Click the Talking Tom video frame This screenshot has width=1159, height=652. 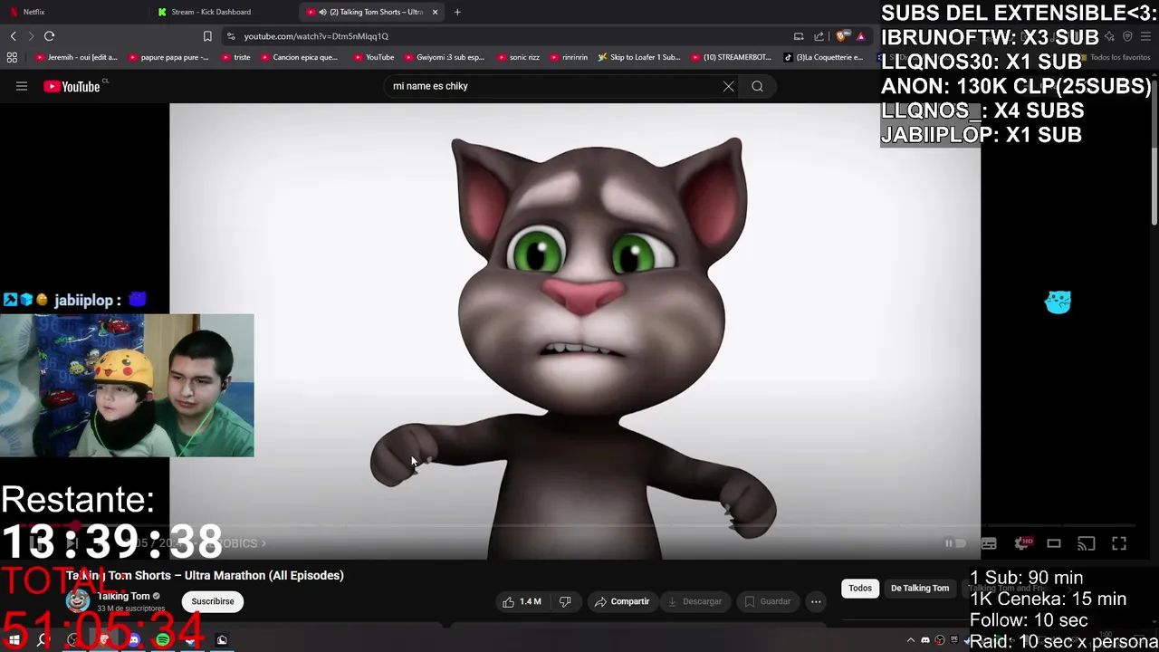pyautogui.click(x=574, y=331)
